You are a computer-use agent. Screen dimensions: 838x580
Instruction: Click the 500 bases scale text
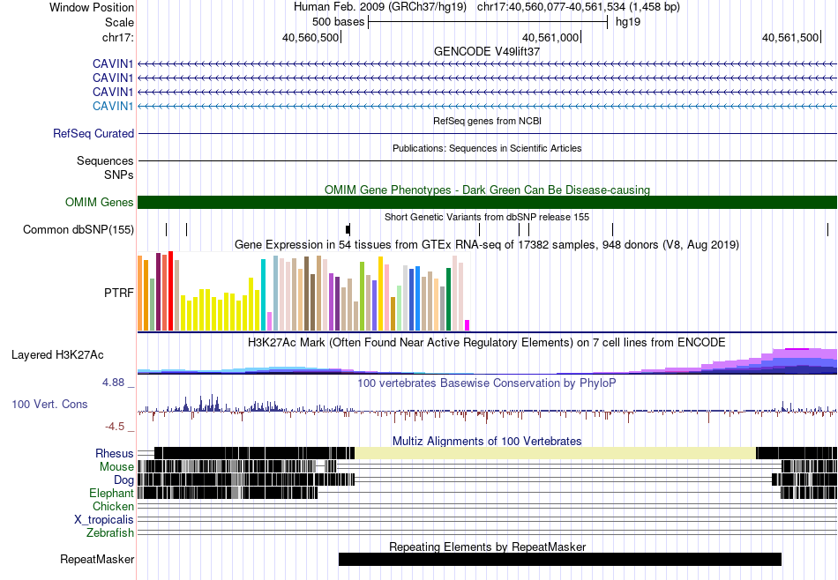(339, 22)
